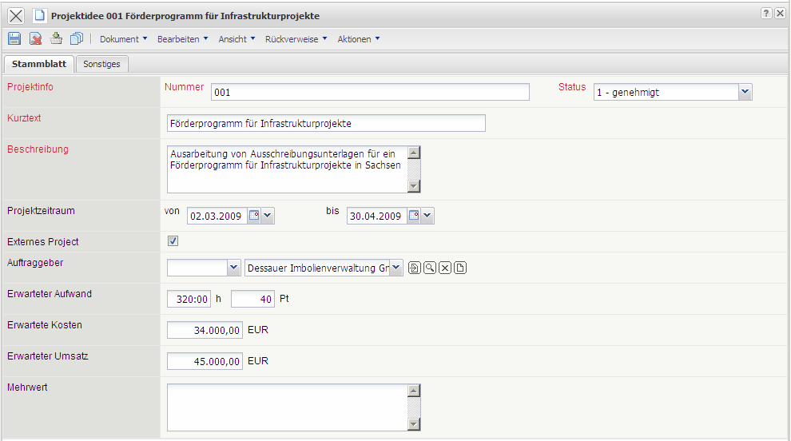Click the 'Mehrwert' label
Image resolution: width=791 pixels, height=441 pixels.
(x=27, y=387)
